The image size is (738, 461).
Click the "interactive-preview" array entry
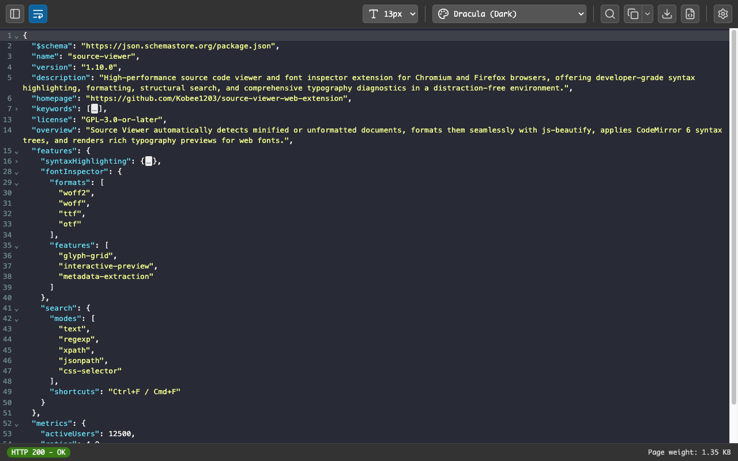pyautogui.click(x=106, y=266)
